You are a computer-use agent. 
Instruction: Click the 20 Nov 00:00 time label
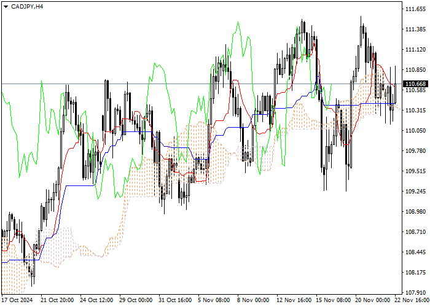372,300
